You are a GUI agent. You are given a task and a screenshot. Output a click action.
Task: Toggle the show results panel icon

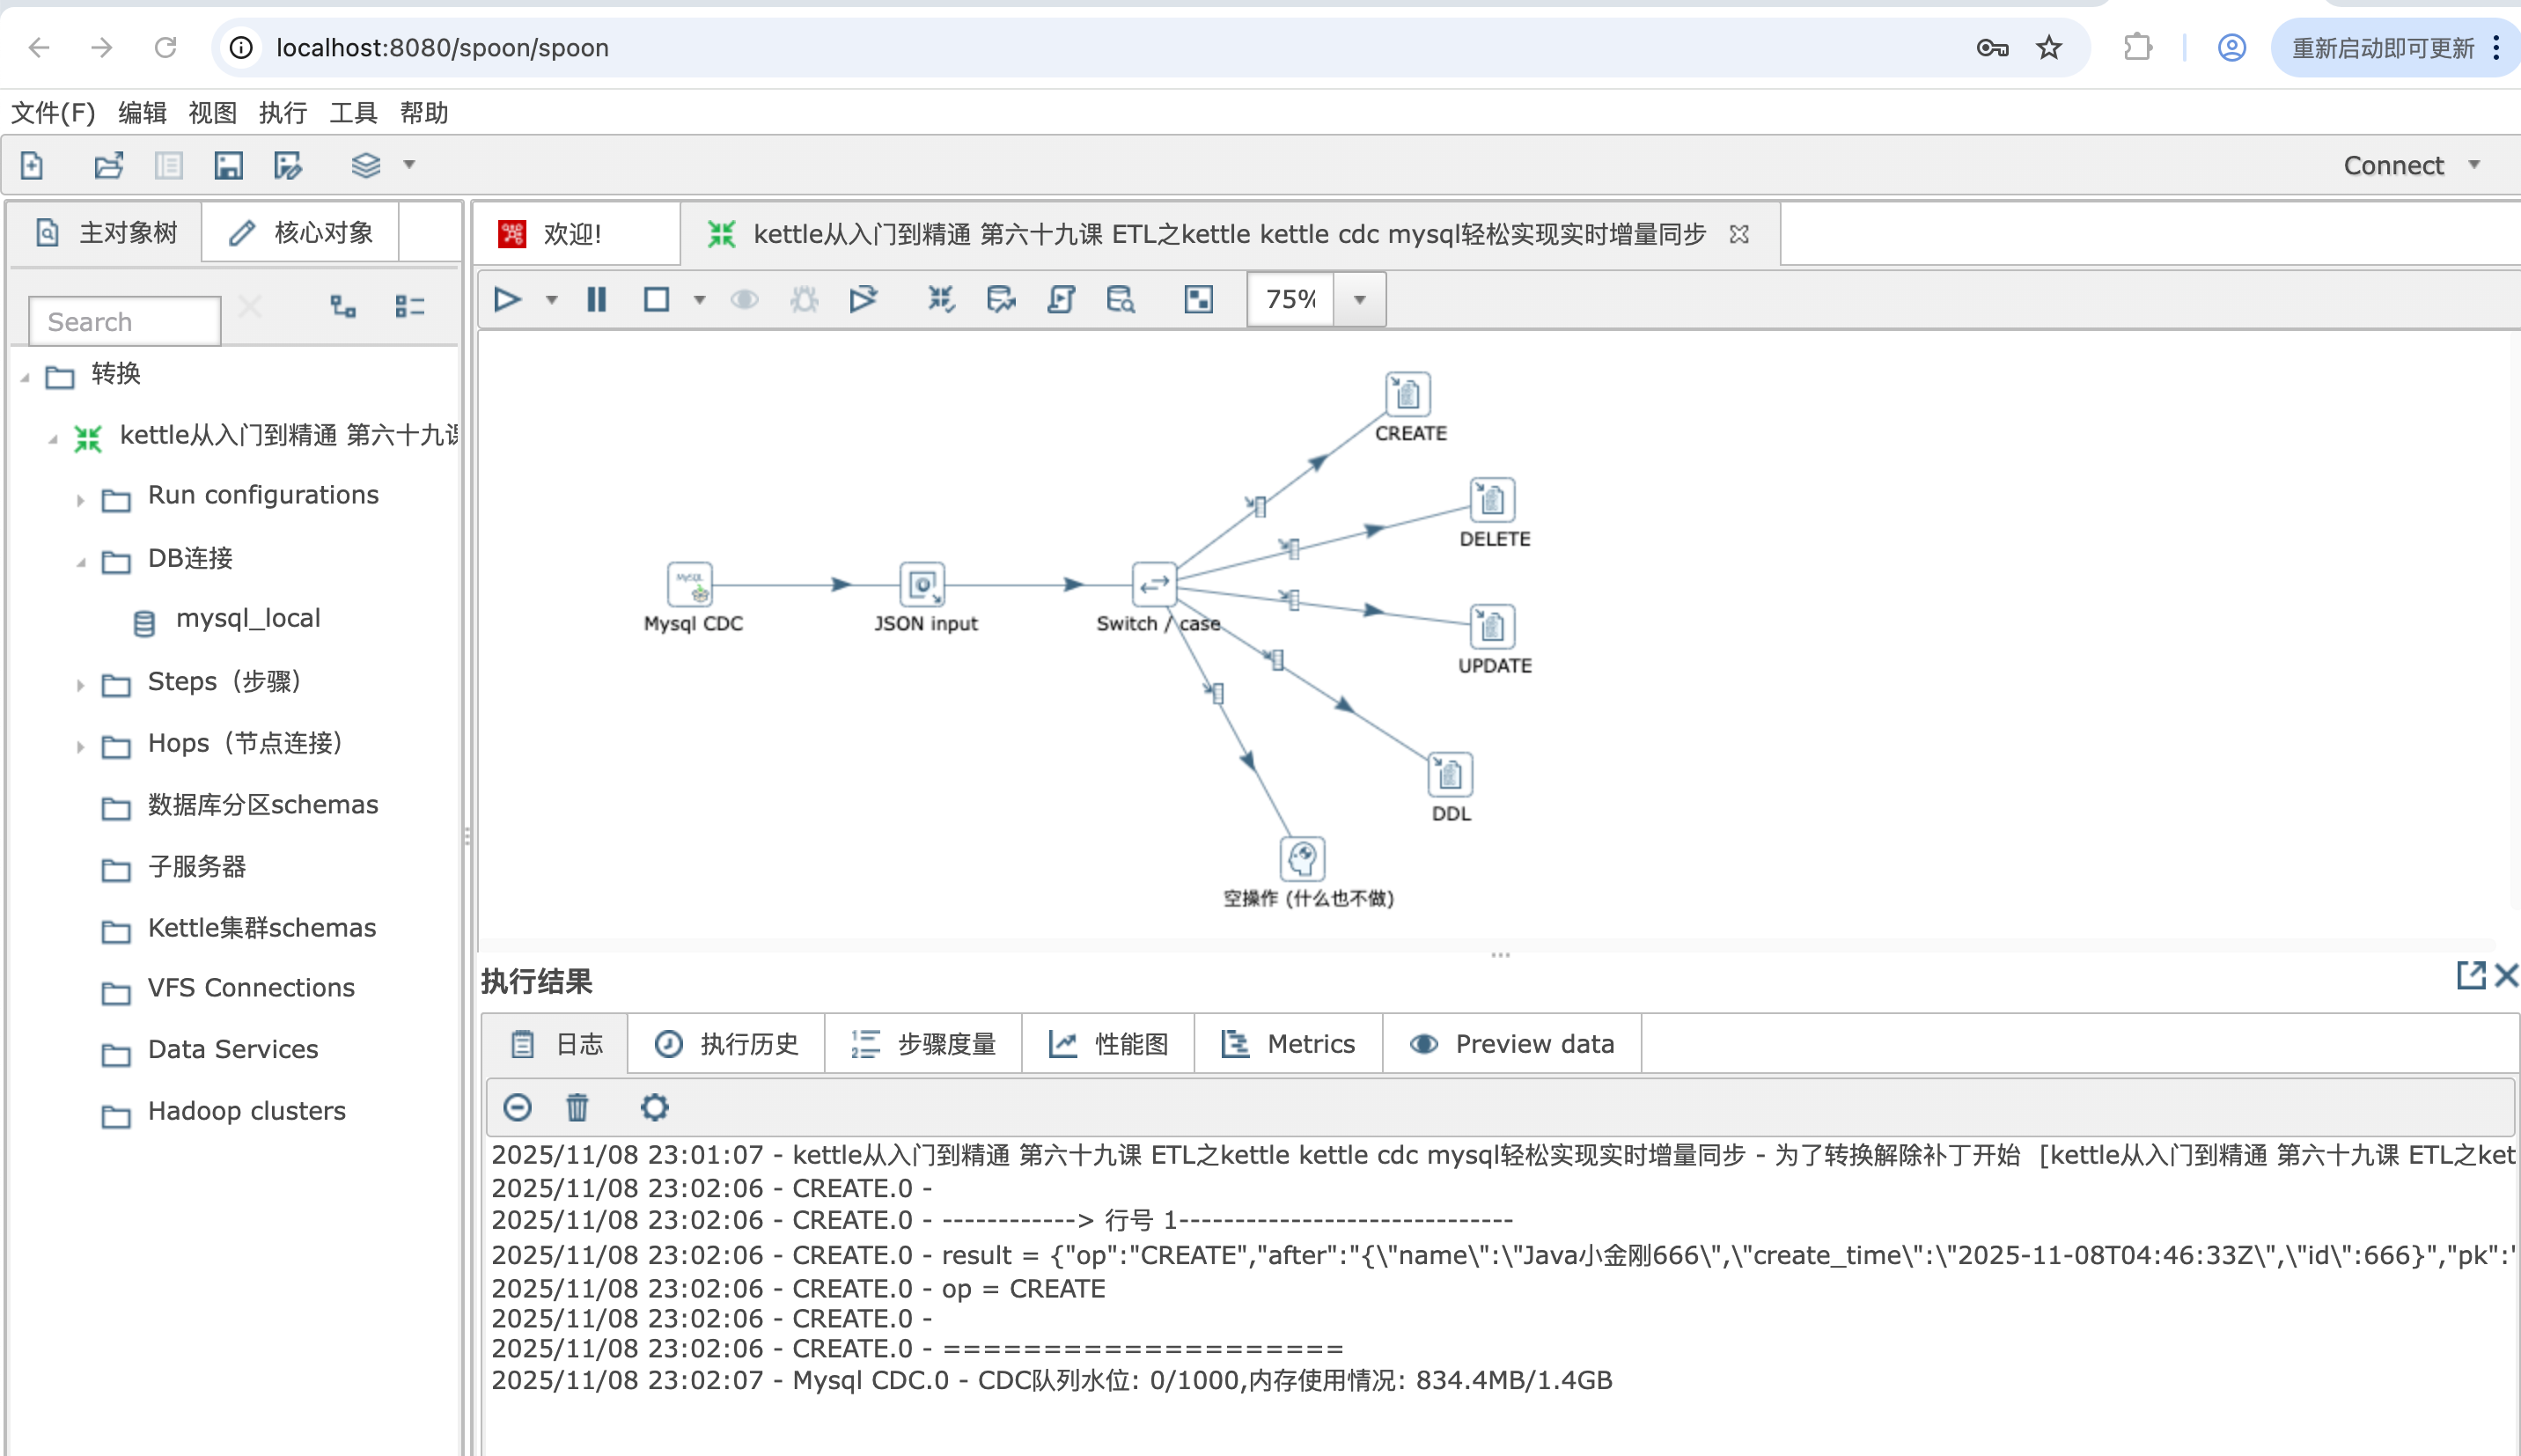point(1199,299)
